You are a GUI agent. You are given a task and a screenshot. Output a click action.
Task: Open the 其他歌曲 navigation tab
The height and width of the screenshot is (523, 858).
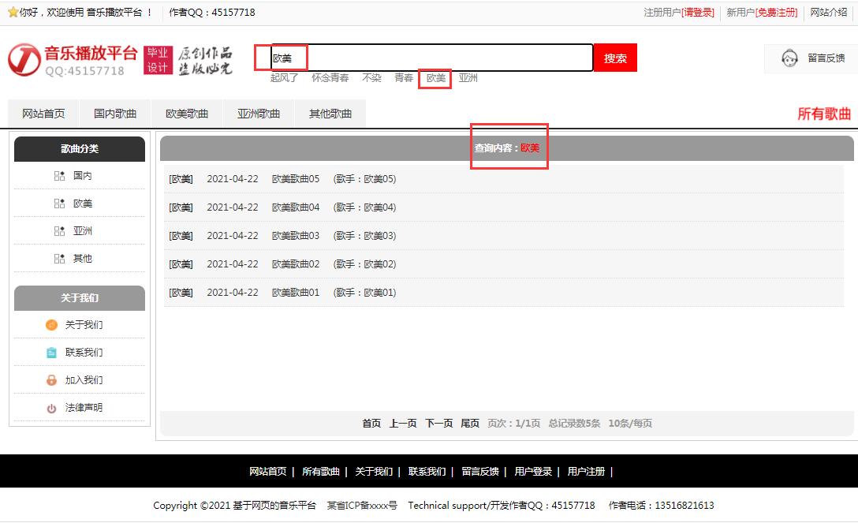click(x=330, y=114)
